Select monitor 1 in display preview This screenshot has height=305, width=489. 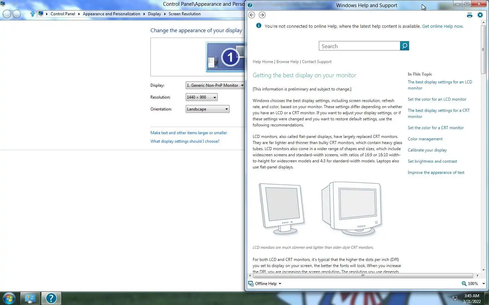[x=225, y=57]
